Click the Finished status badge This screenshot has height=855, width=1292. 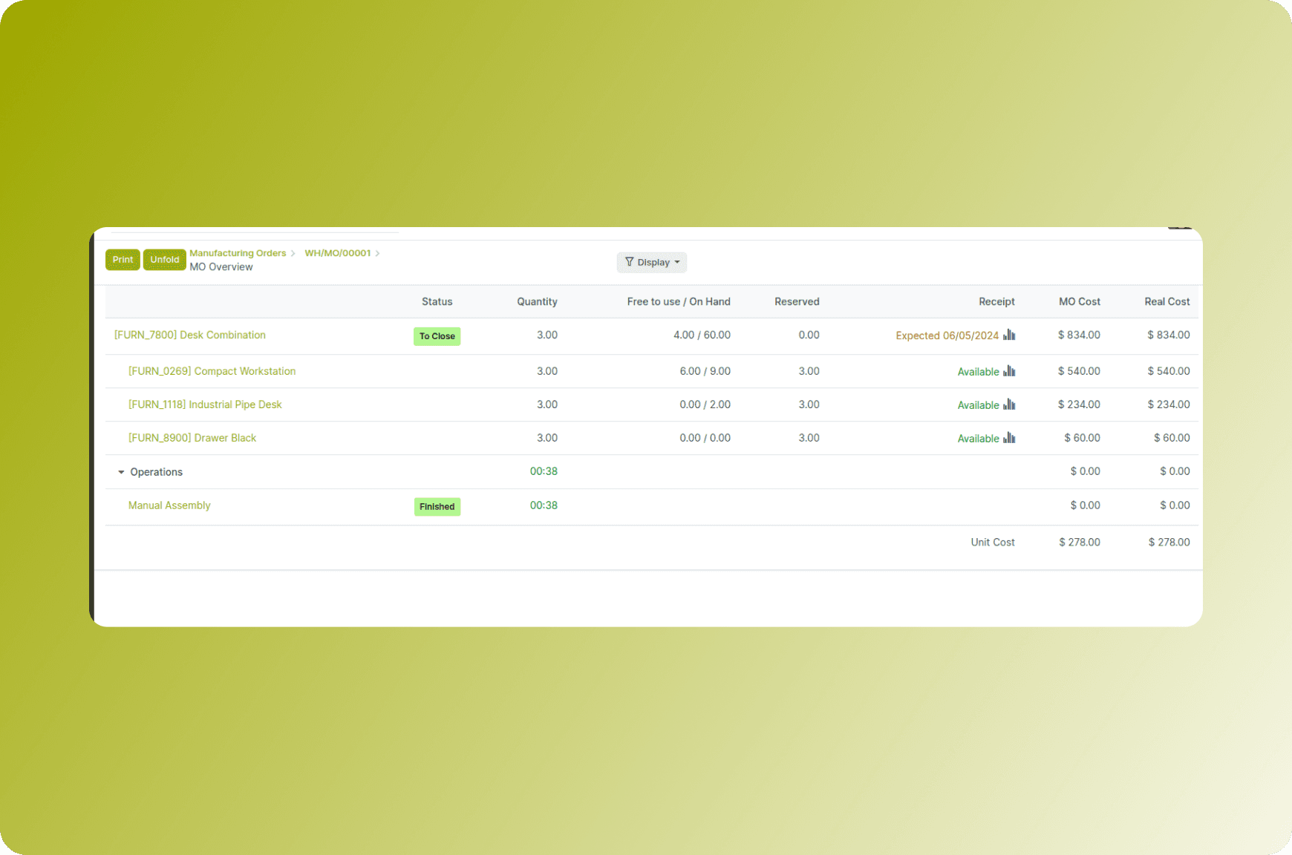pos(437,507)
